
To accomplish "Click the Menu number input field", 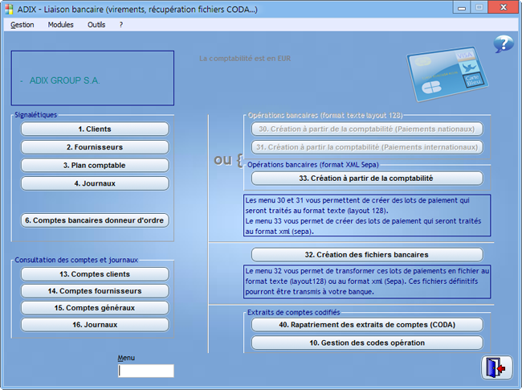I will click(146, 371).
